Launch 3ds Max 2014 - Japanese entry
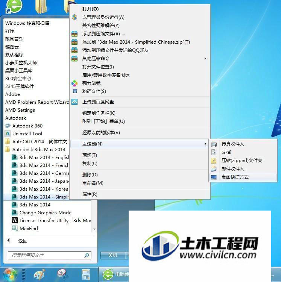This screenshot has height=282, width=281. click(41, 181)
